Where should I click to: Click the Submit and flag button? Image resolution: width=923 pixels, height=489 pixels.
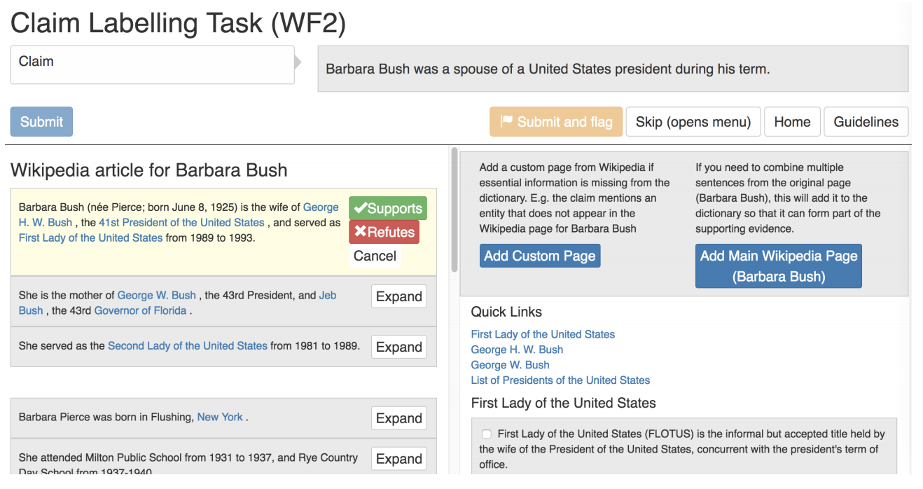tap(557, 122)
